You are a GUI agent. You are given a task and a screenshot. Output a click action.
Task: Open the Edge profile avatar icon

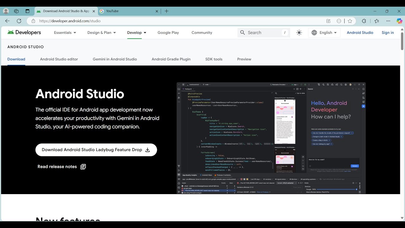coord(6,11)
